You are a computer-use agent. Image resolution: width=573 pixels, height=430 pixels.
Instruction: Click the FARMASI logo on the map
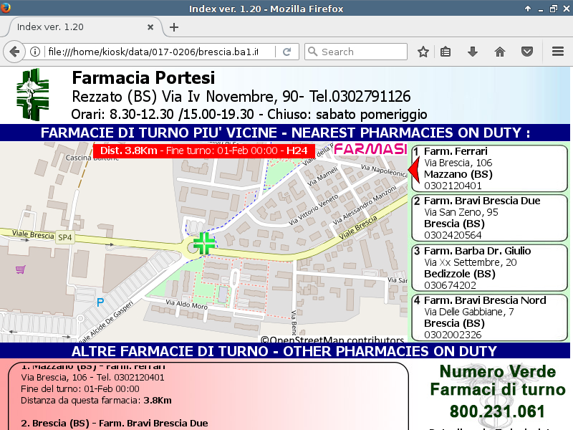[370, 150]
